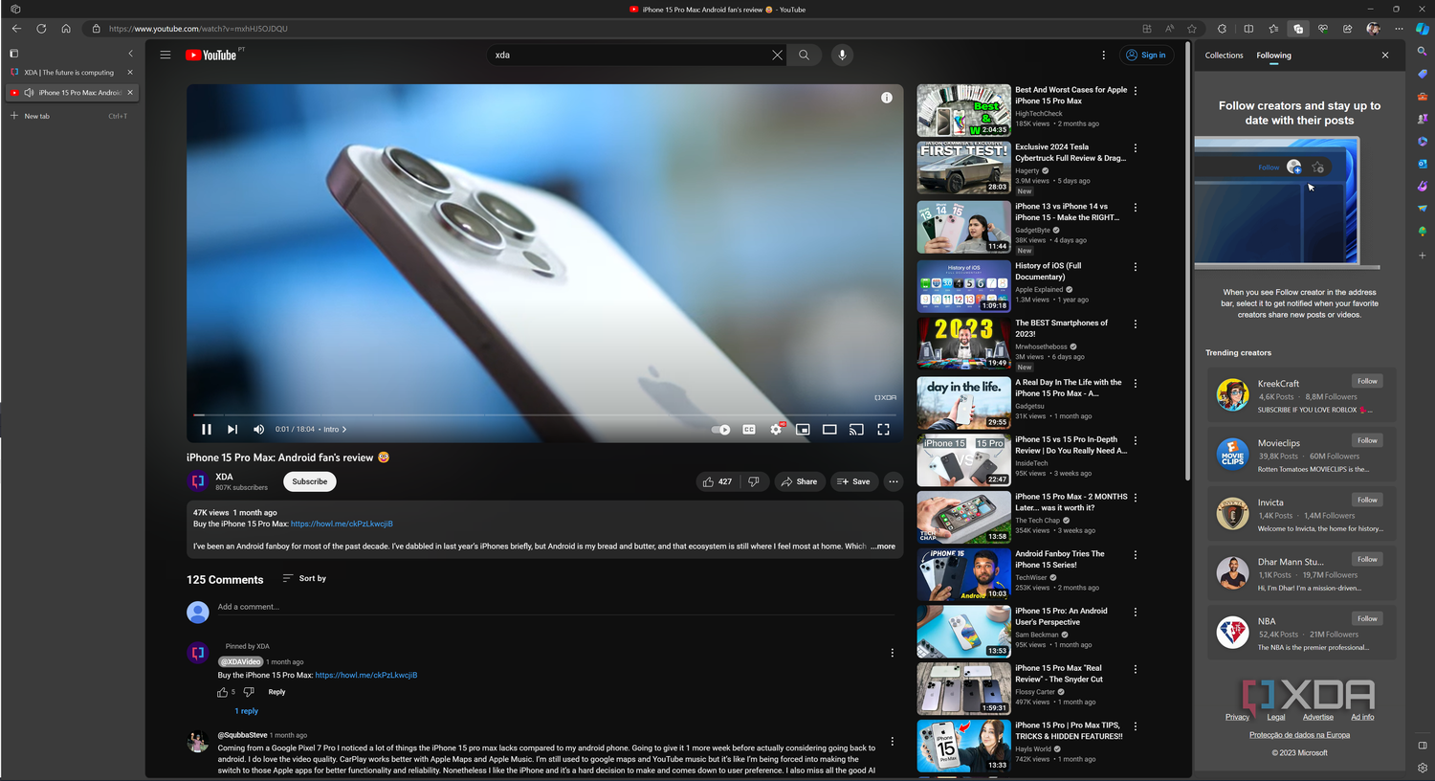Toggle the autoplay switch
Image resolution: width=1435 pixels, height=781 pixels.
coord(721,430)
